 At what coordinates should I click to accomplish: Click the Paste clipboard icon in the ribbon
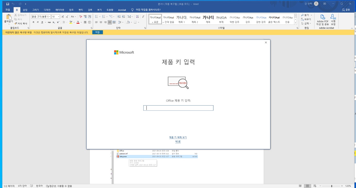(9, 17)
